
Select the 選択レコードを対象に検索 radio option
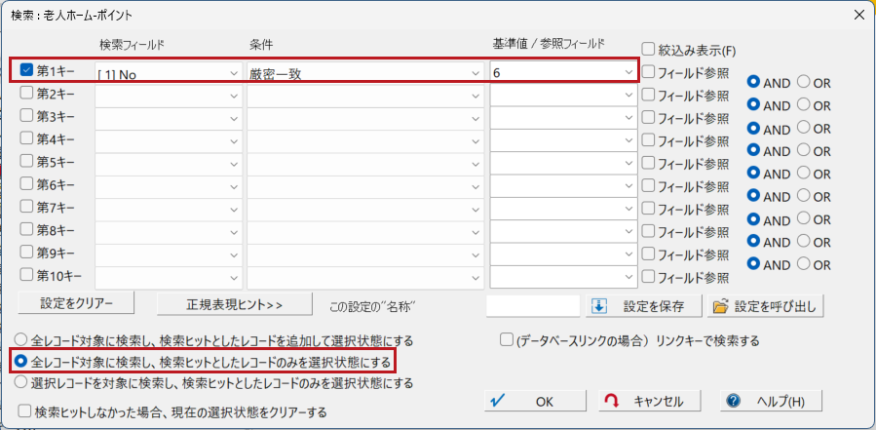click(20, 383)
